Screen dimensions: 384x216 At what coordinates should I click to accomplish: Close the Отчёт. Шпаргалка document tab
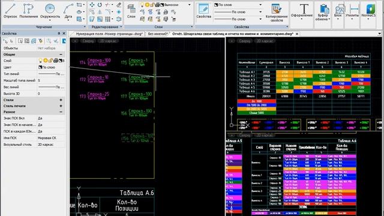[297, 34]
